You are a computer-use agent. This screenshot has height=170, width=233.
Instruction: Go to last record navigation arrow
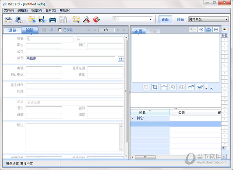124,30
